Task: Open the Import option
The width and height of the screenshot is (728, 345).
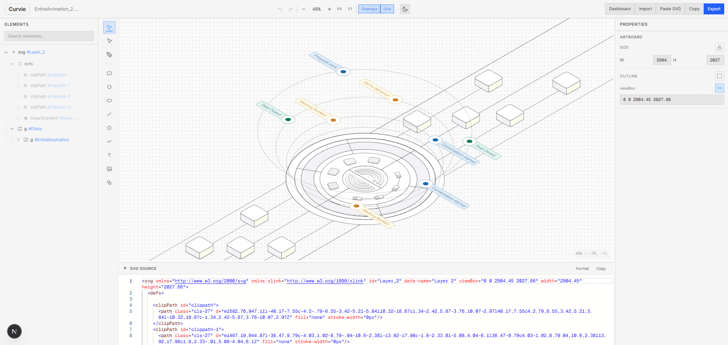Action: (x=645, y=9)
